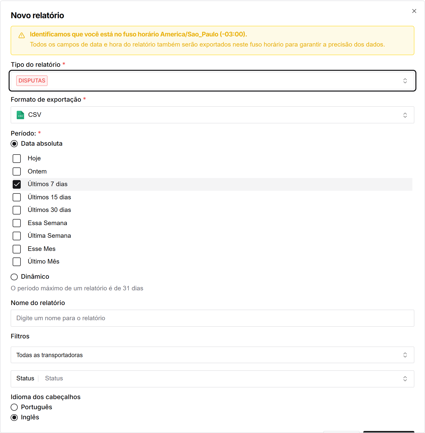Screen dimensions: 425x433
Task: Select Português as header language
Action: 14,407
